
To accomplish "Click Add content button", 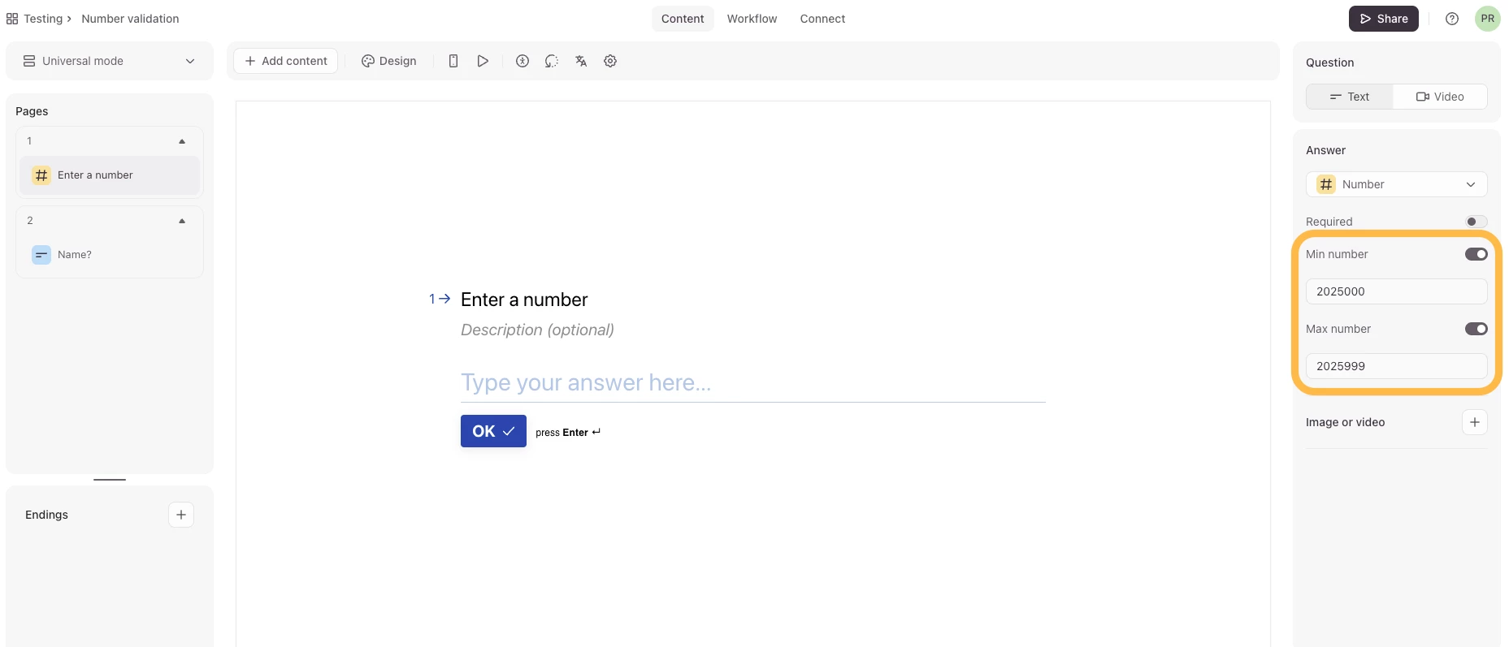I will tap(286, 61).
